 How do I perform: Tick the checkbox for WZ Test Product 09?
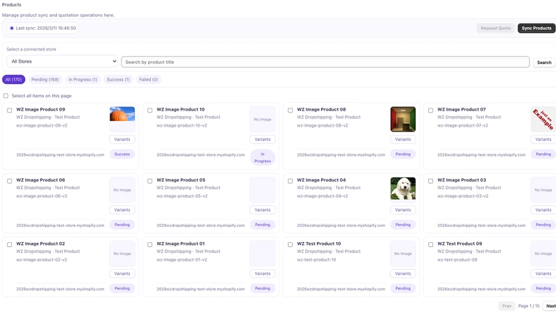click(x=431, y=245)
